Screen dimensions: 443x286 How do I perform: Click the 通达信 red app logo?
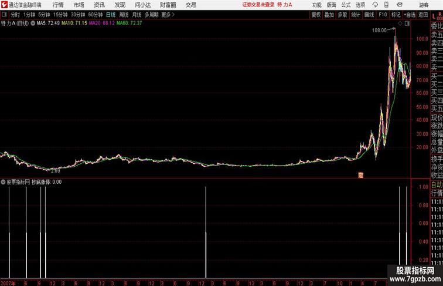click(4, 5)
